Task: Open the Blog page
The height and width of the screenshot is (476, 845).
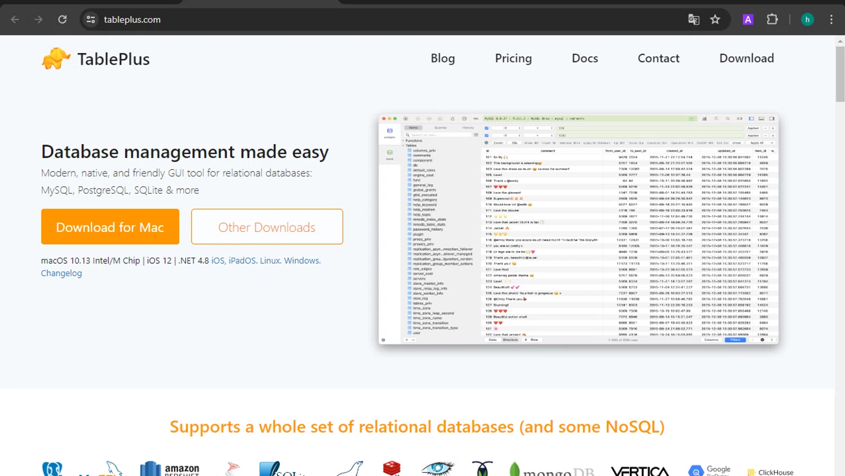Action: pyautogui.click(x=443, y=58)
